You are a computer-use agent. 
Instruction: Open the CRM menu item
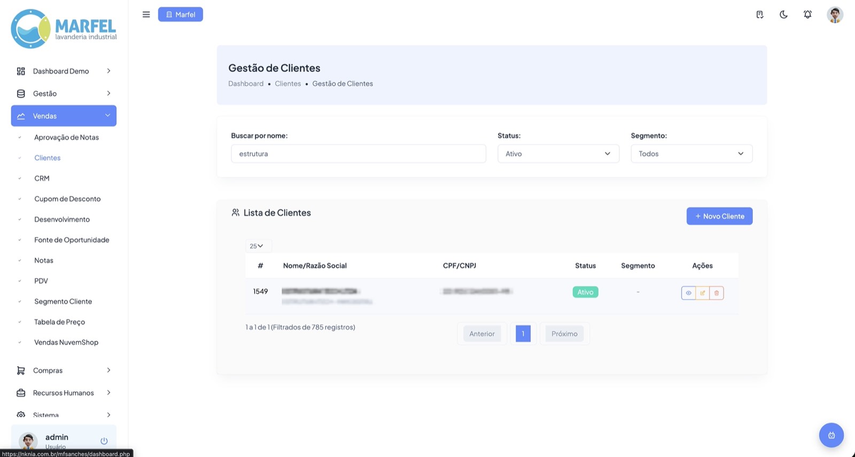pyautogui.click(x=42, y=178)
